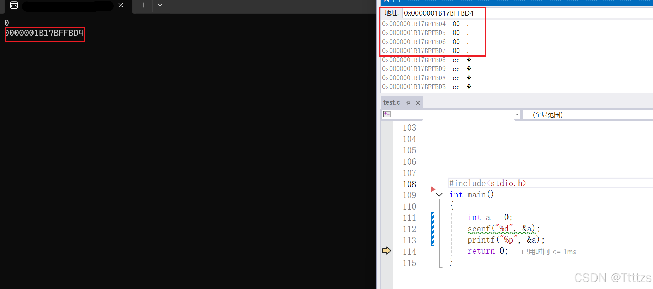This screenshot has width=653, height=289.
Task: Click the red bookmark marker at line 108
Action: [x=433, y=189]
